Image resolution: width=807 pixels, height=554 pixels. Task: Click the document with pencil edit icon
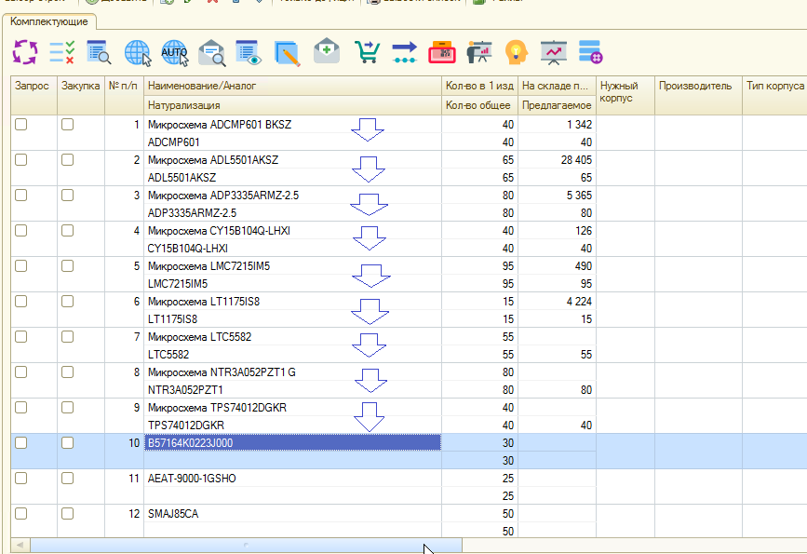click(x=288, y=52)
